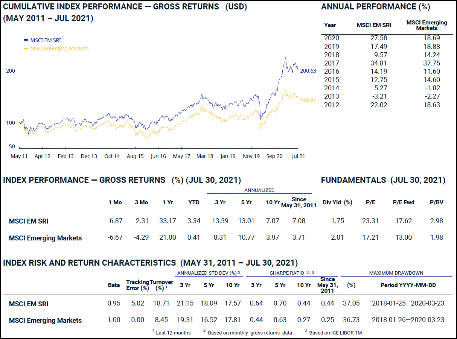This screenshot has width=457, height=339.
Task: Click the YTD column header in Index Performance
Action: coord(194,202)
